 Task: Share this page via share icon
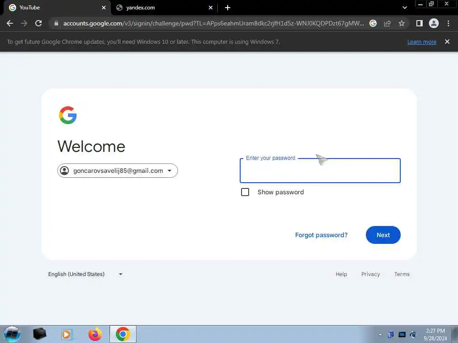pos(387,23)
